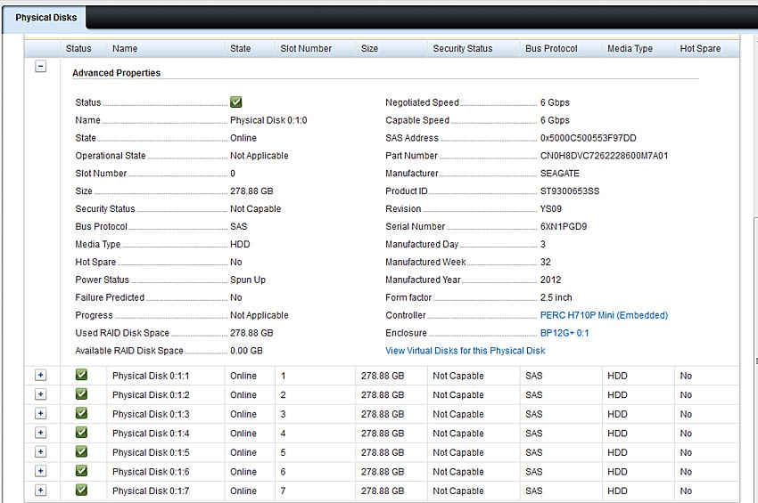The image size is (758, 503).
Task: Sort by the Security Status column header
Action: coord(474,49)
